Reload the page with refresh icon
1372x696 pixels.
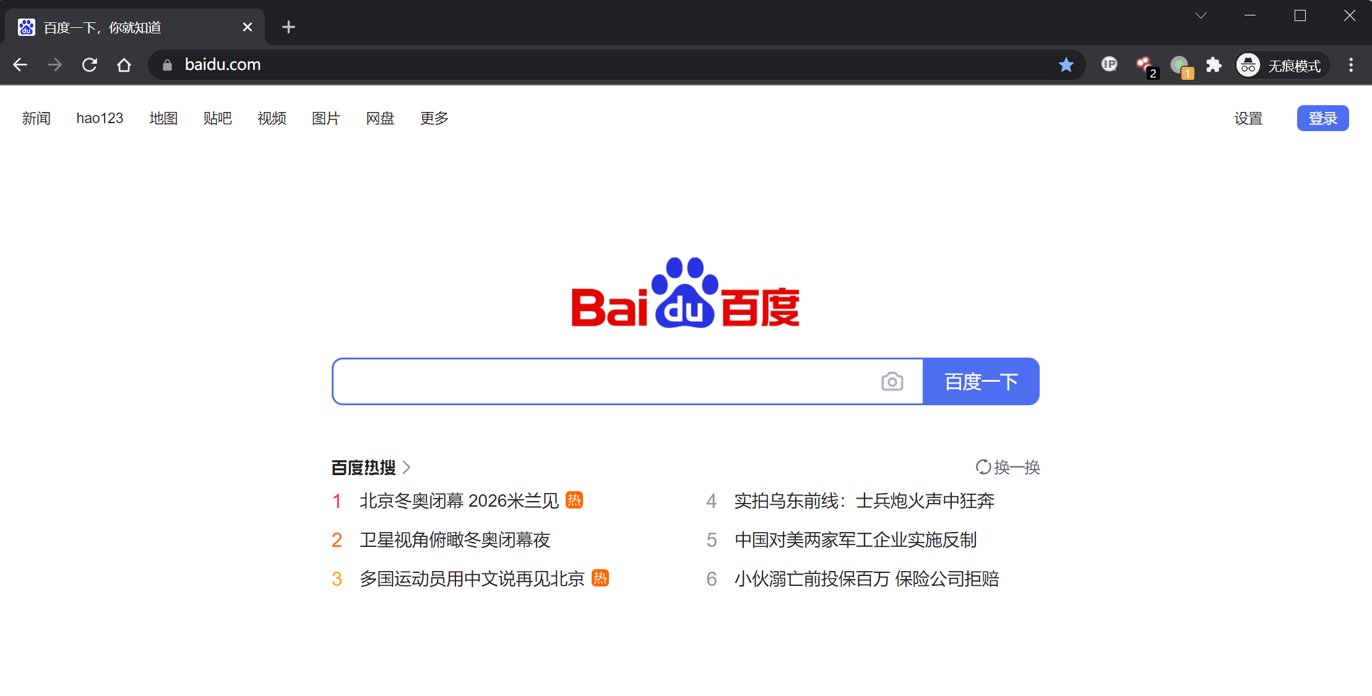pyautogui.click(x=90, y=65)
